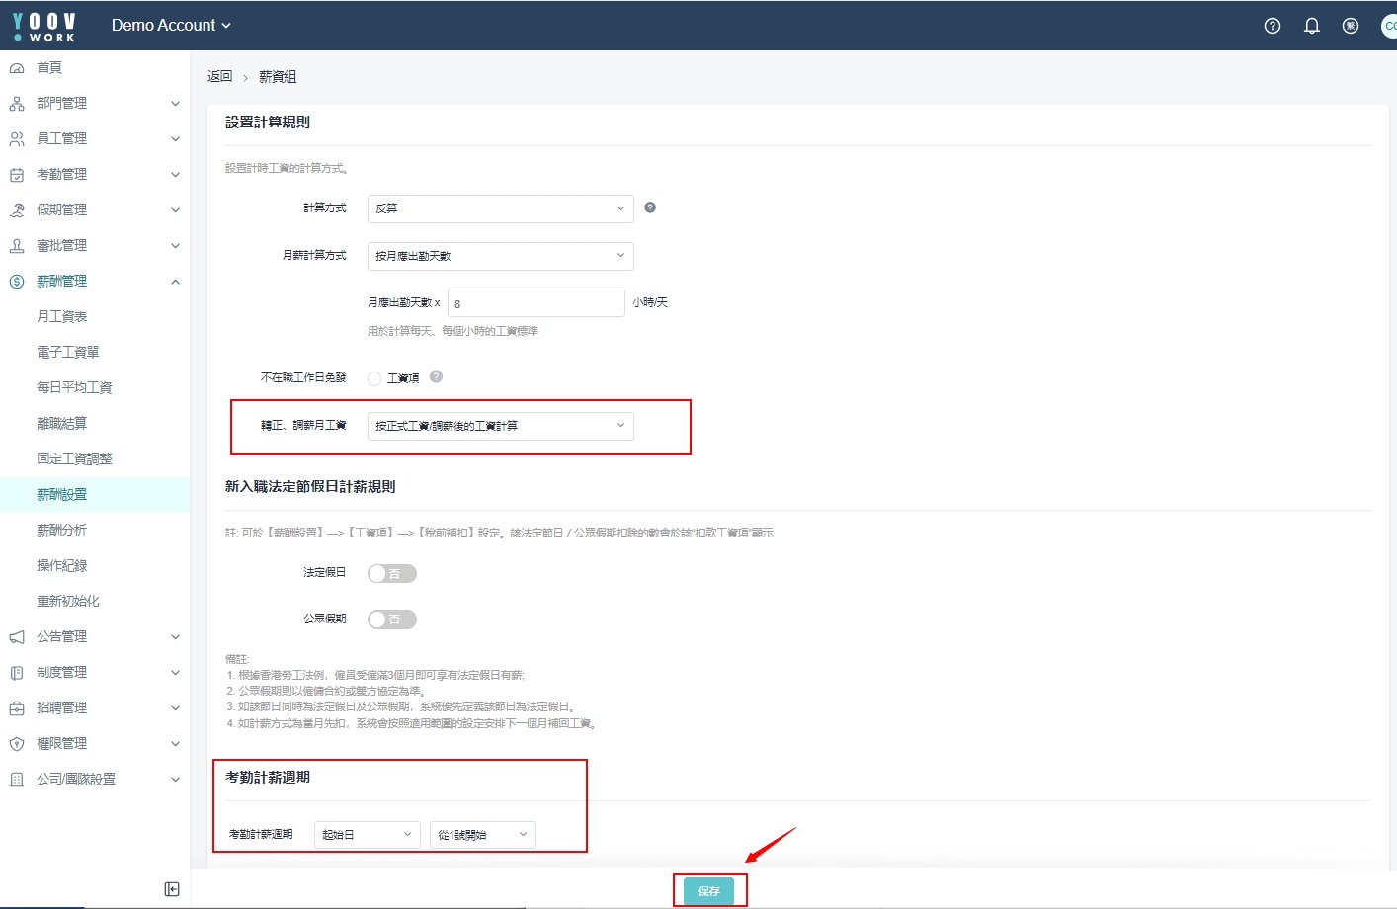The height and width of the screenshot is (909, 1397).
Task: Collapse the sidebar using bottom collapse icon
Action: pyautogui.click(x=172, y=889)
